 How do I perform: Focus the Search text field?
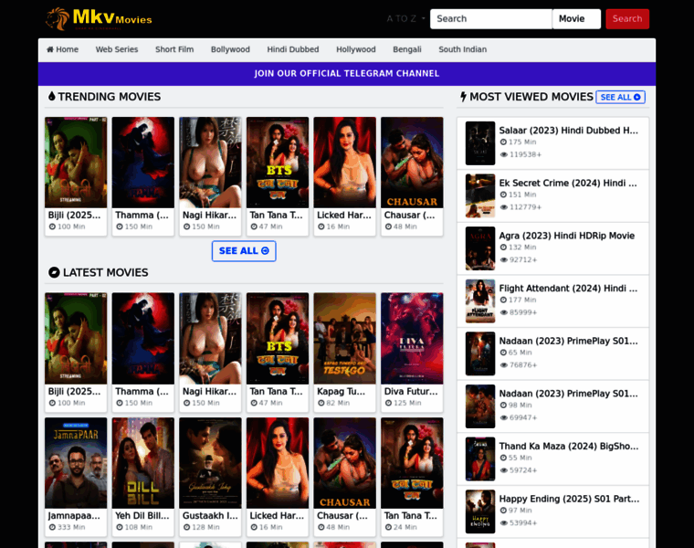point(491,19)
